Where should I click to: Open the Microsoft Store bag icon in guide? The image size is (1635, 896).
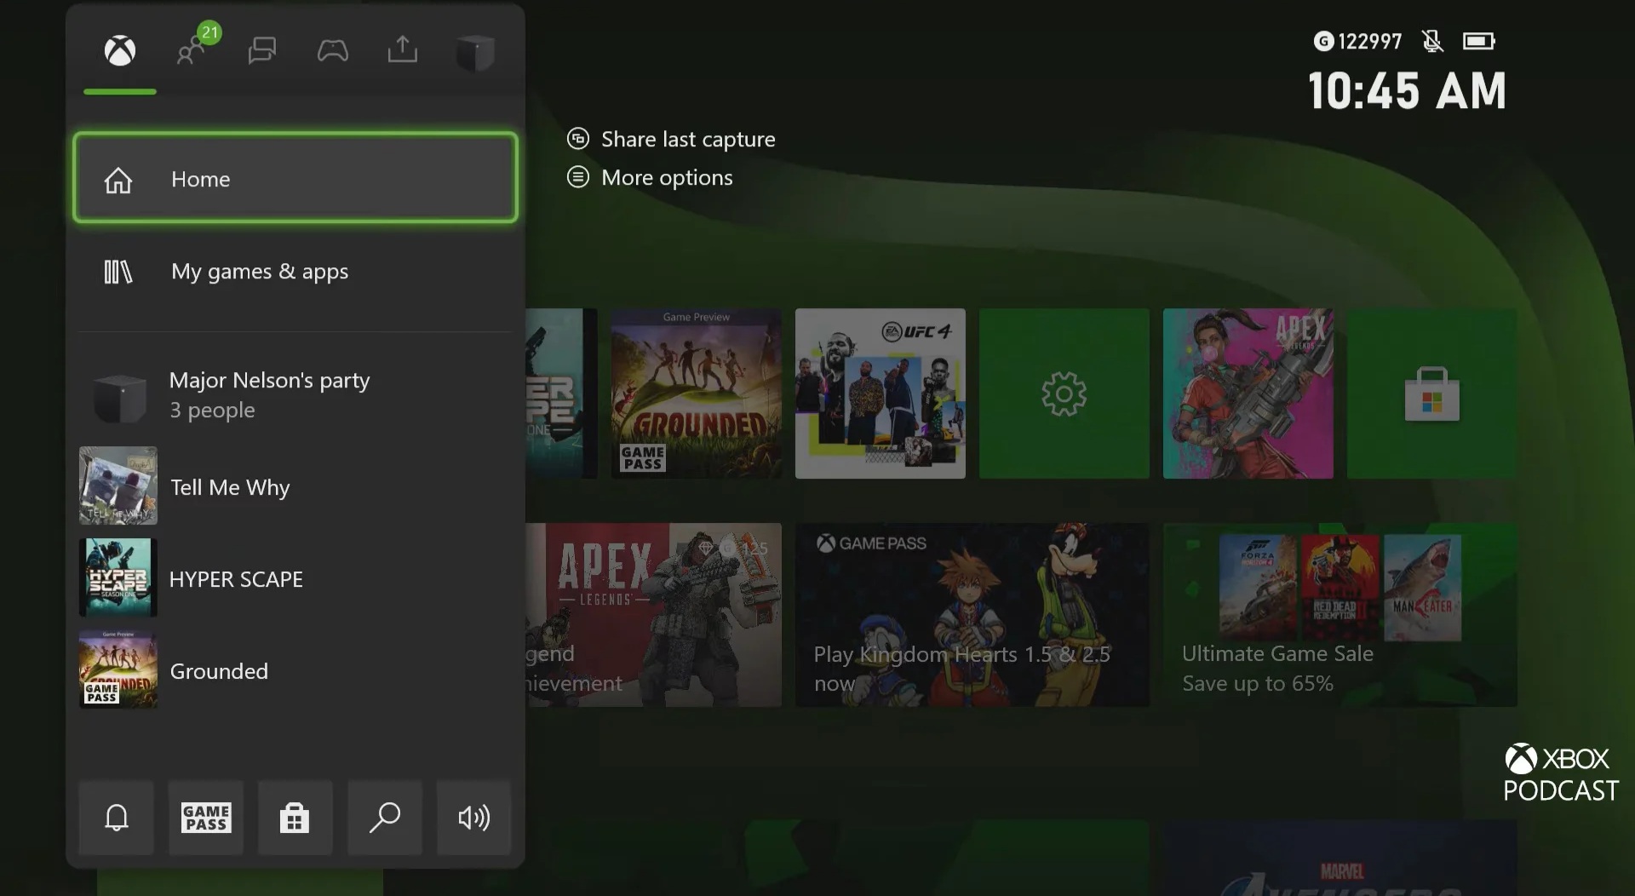pos(295,818)
